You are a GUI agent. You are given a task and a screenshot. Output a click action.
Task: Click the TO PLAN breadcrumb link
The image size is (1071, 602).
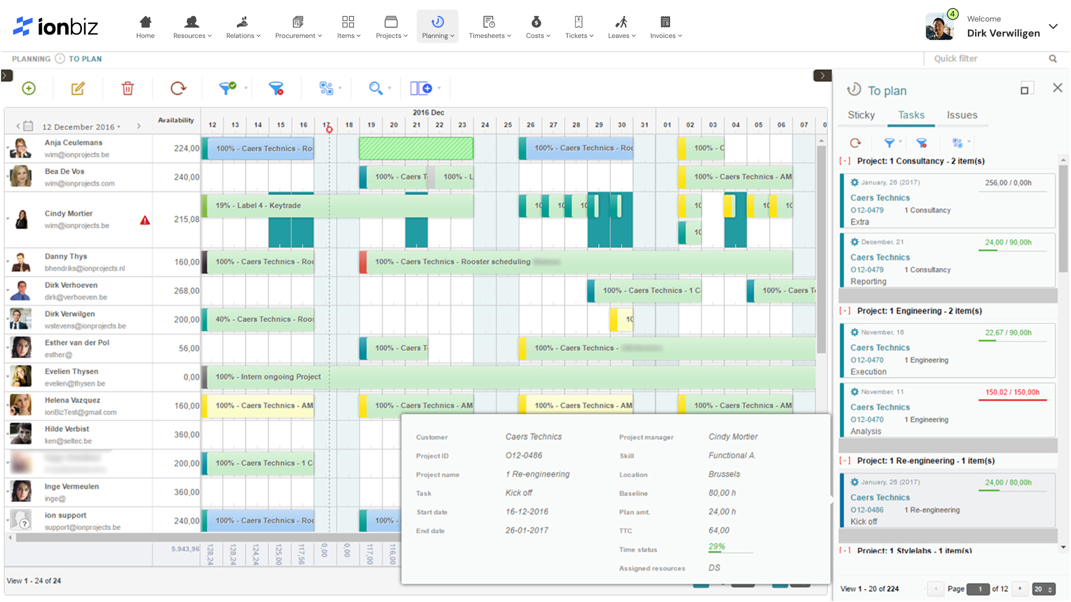click(x=85, y=59)
